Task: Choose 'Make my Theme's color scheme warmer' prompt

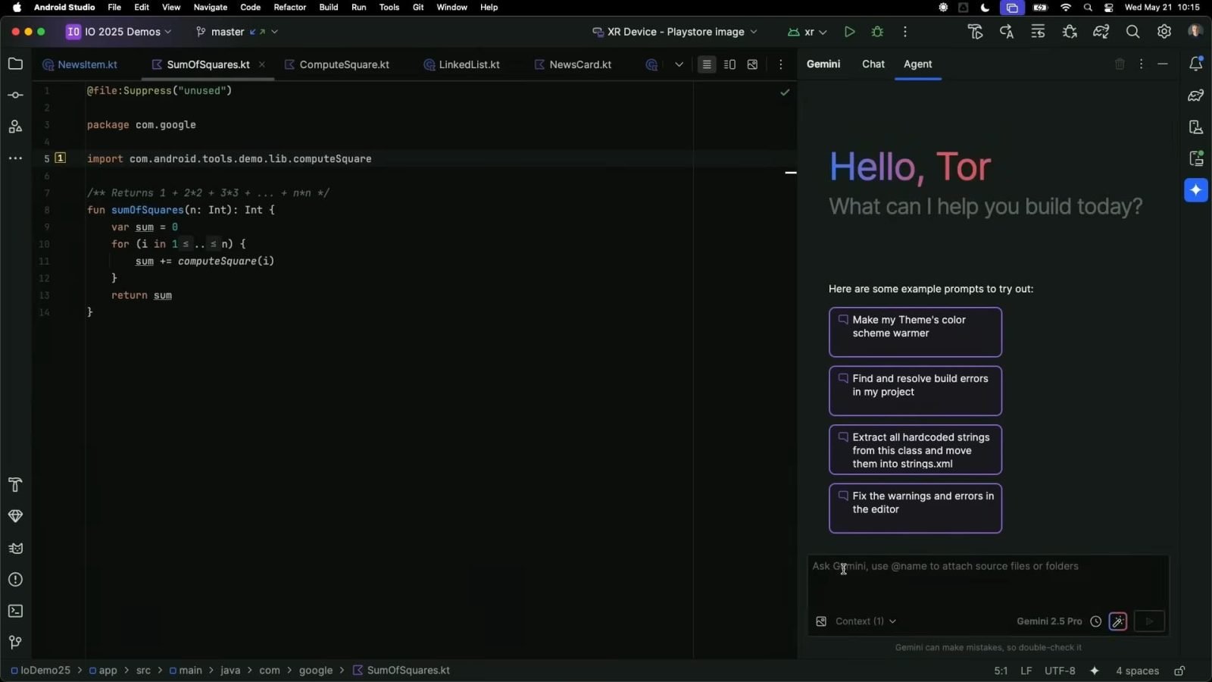Action: pyautogui.click(x=915, y=332)
